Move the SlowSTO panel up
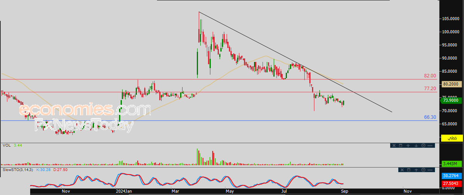The width and height of the screenshot is (464, 195). pos(416,170)
